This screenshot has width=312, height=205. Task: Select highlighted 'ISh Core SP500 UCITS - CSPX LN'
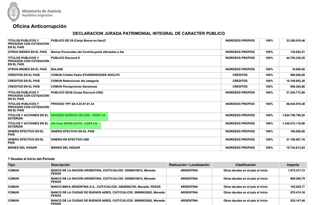74,124
